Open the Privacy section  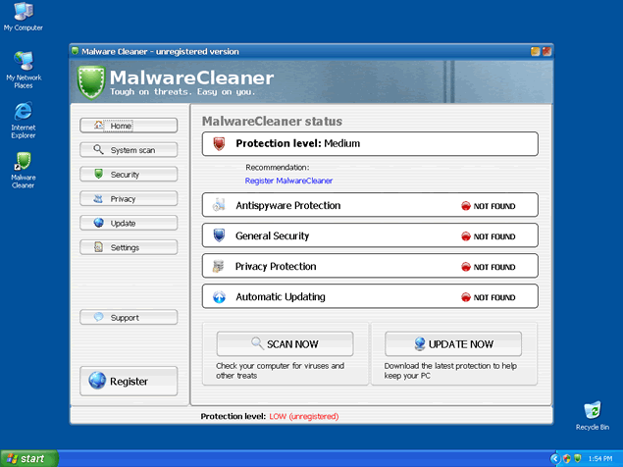129,199
